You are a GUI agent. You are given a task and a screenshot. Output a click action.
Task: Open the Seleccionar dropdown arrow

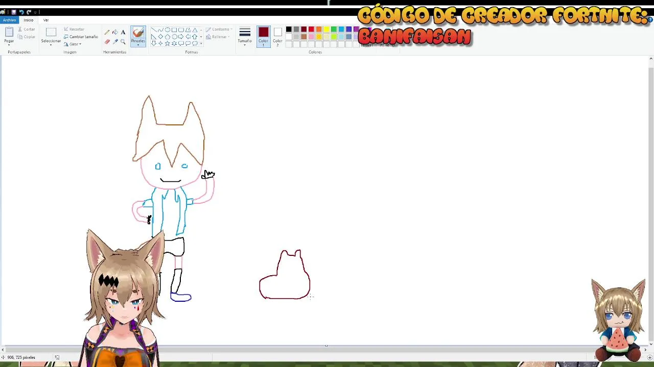(51, 44)
